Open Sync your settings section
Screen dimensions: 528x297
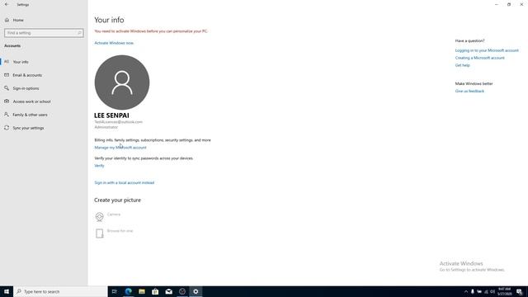point(28,128)
